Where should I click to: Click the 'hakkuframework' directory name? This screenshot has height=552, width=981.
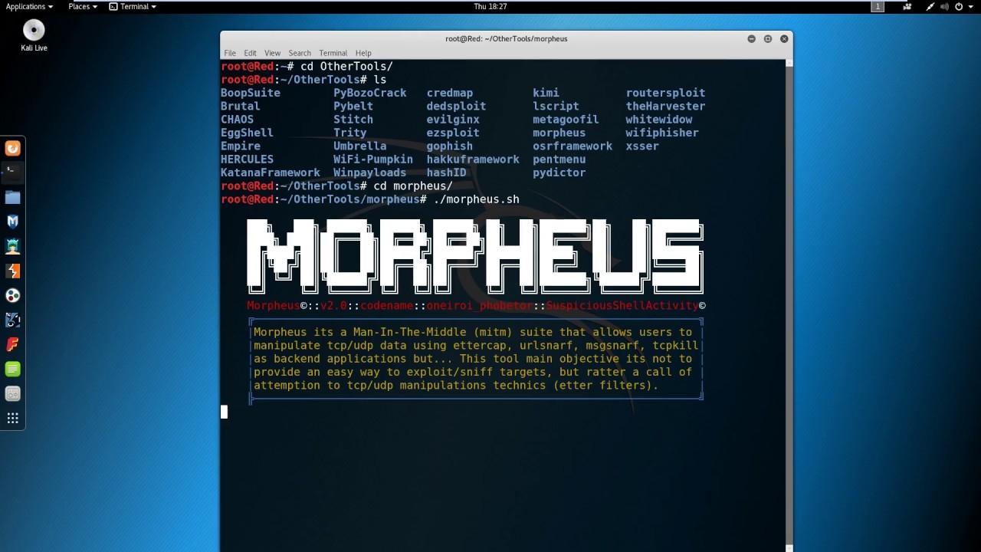(x=473, y=159)
